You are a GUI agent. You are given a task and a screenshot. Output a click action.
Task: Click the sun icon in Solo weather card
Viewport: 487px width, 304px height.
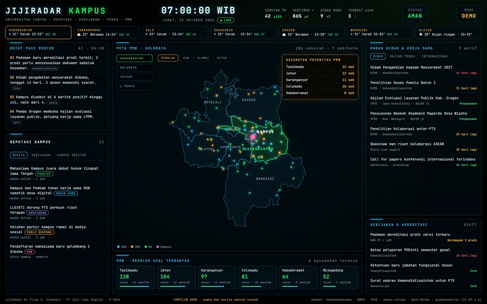(x=147, y=34)
